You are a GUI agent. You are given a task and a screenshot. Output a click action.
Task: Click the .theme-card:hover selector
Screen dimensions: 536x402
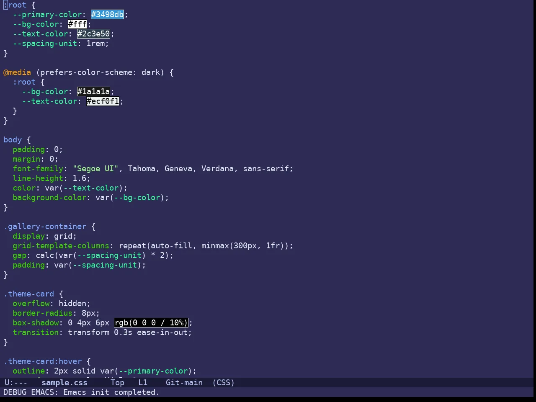point(43,361)
